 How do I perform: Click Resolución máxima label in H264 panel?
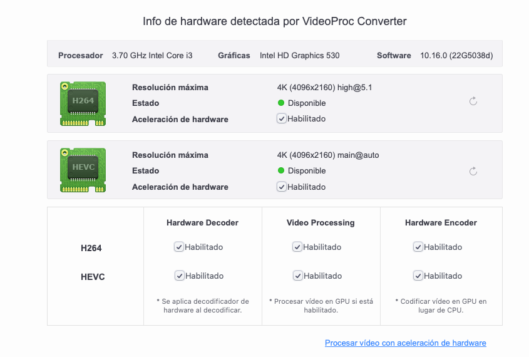click(170, 88)
